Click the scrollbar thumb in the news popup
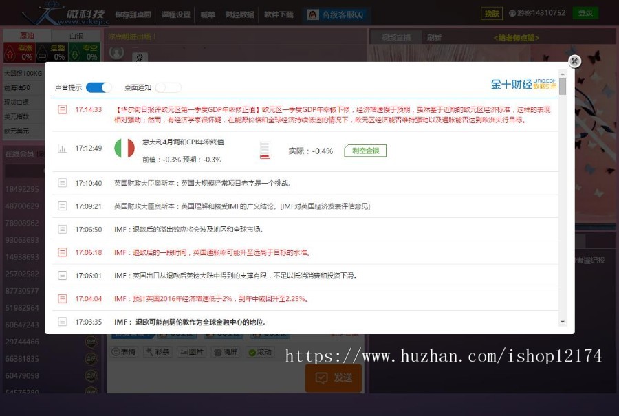 coord(563,87)
